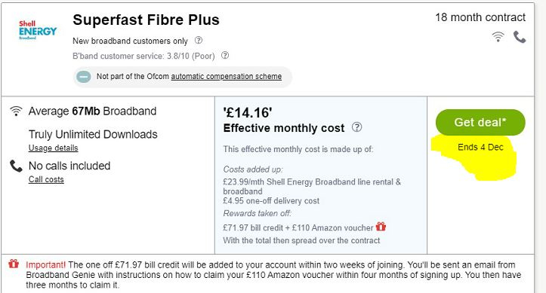Click gift icon next to Important notice

tap(14, 264)
